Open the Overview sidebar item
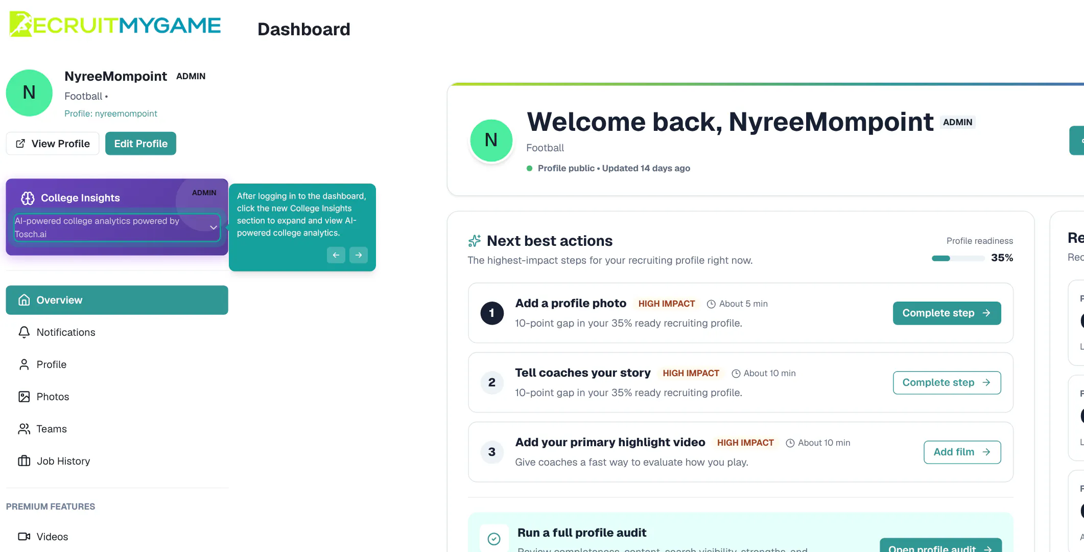Screen dimensions: 1084x552 pyautogui.click(x=117, y=300)
